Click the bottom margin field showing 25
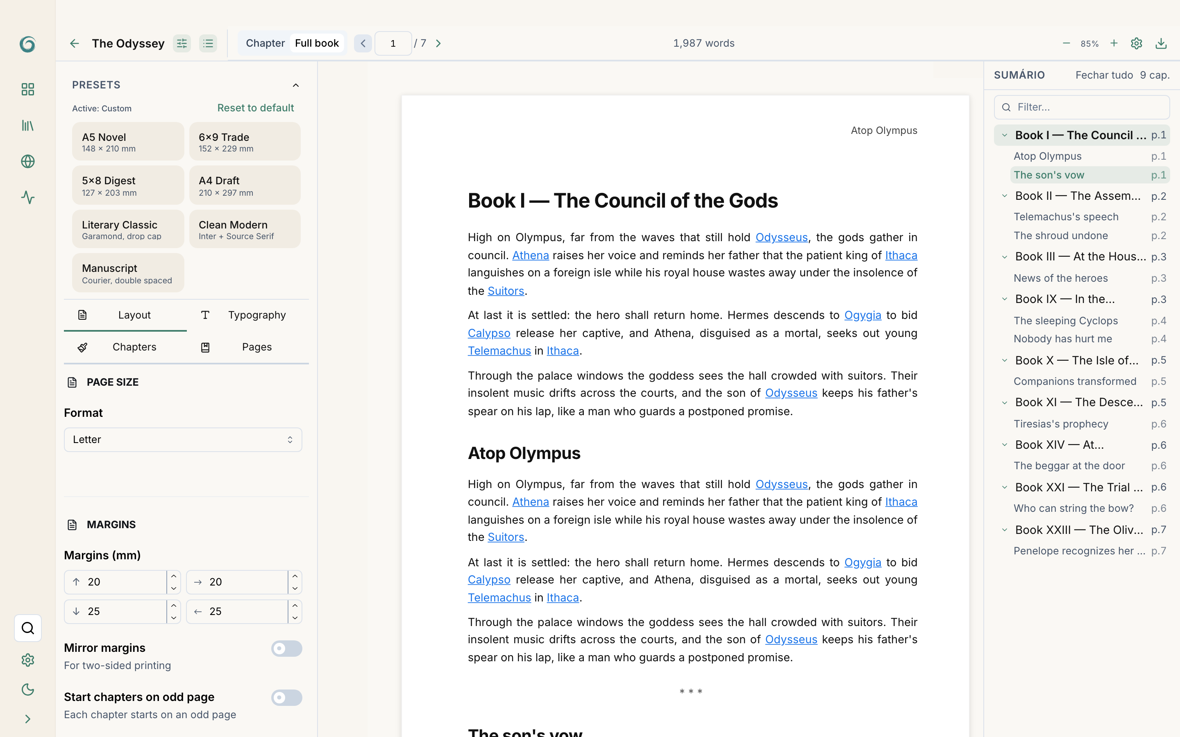Image resolution: width=1180 pixels, height=737 pixels. [116, 612]
